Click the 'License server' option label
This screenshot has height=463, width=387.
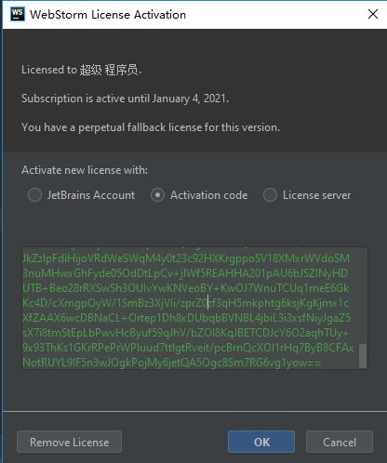(316, 195)
